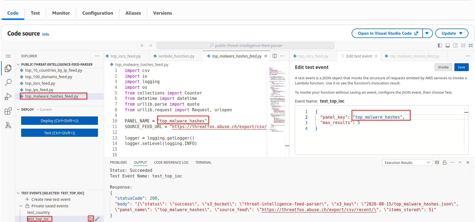The width and height of the screenshot is (475, 222).
Task: Switch to the Configuration tab
Action: point(98,13)
